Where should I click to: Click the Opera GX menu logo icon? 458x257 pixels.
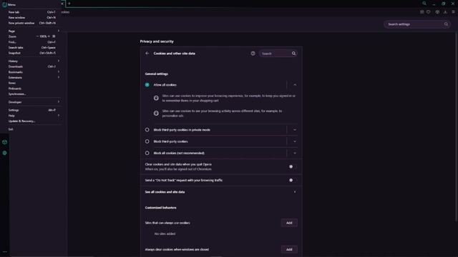(4, 4)
